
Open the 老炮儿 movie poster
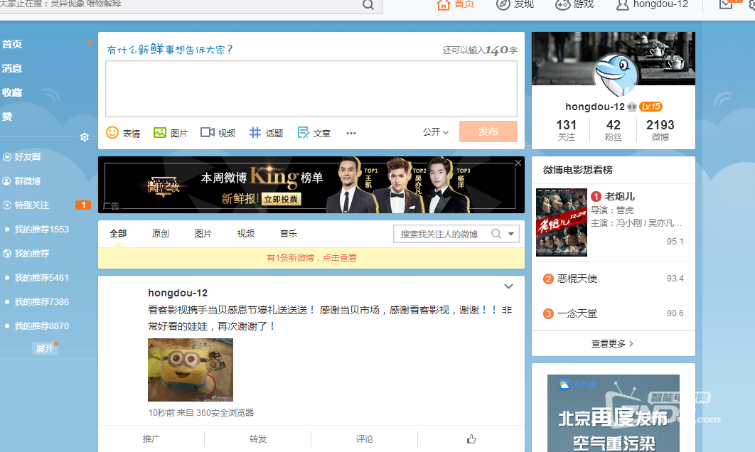pos(562,222)
